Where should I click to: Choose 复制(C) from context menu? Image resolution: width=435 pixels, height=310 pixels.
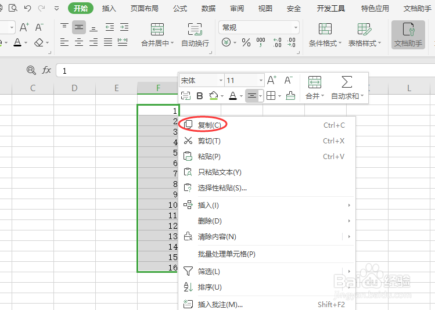[267, 125]
